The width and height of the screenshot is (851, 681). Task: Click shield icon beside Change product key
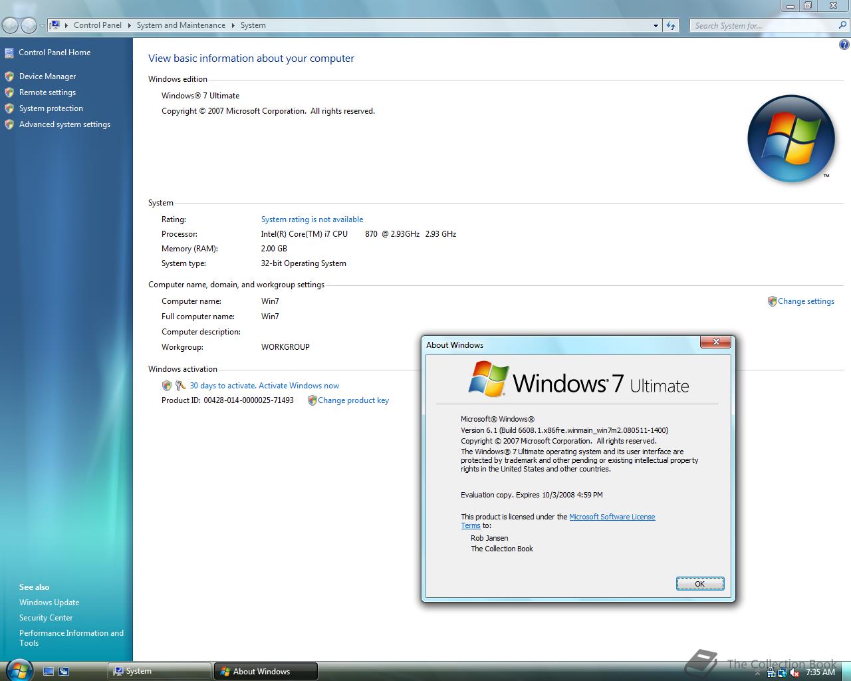(312, 400)
